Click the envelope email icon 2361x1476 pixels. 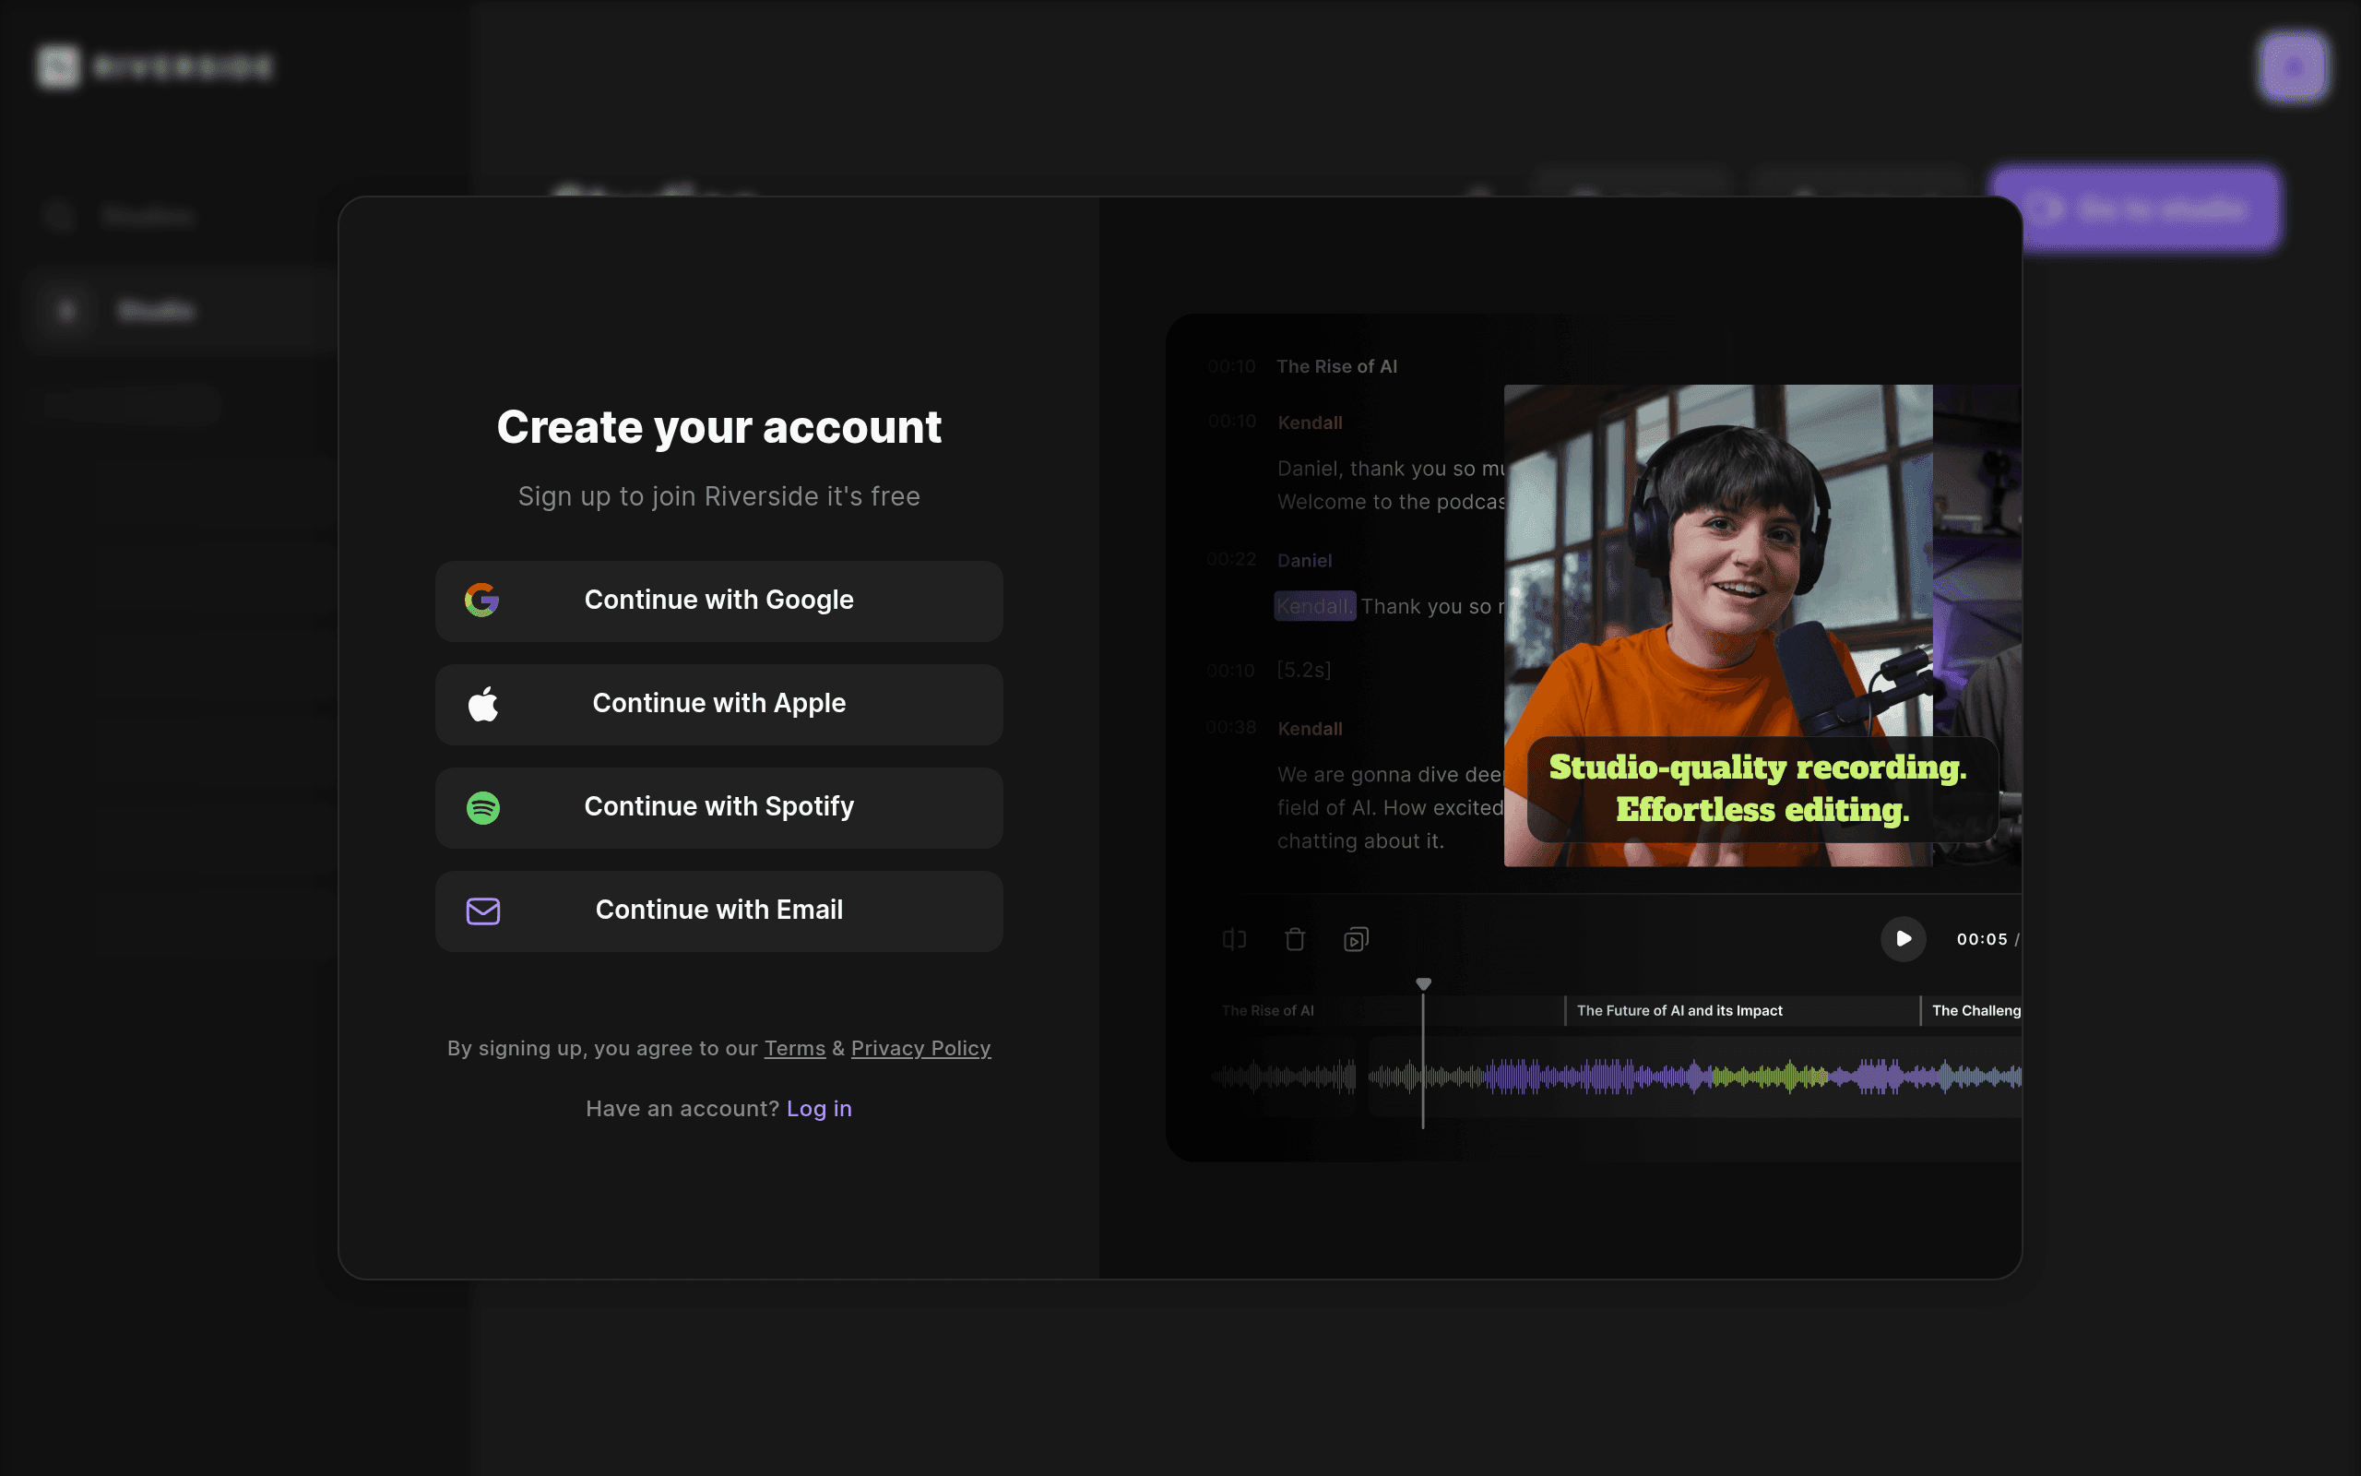click(x=483, y=911)
